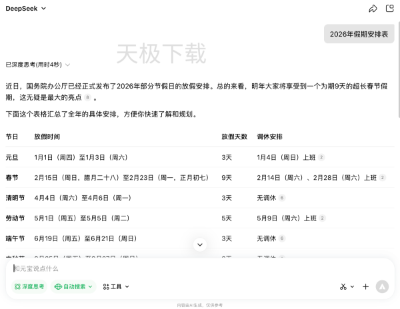Open the DeepSeek model dropdown
This screenshot has width=400, height=309.
(27, 9)
